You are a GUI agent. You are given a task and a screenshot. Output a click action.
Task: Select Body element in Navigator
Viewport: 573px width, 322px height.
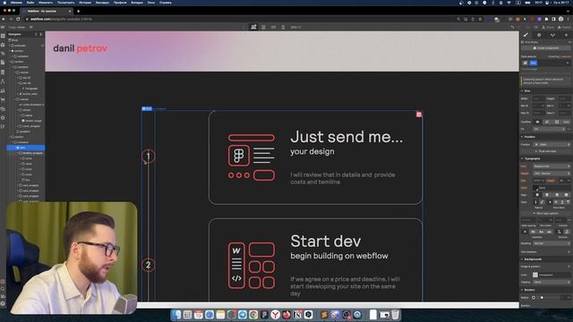click(13, 40)
